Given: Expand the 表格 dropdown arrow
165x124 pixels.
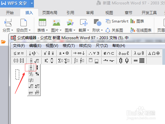Looking at the screenshot, I should coord(47,30).
